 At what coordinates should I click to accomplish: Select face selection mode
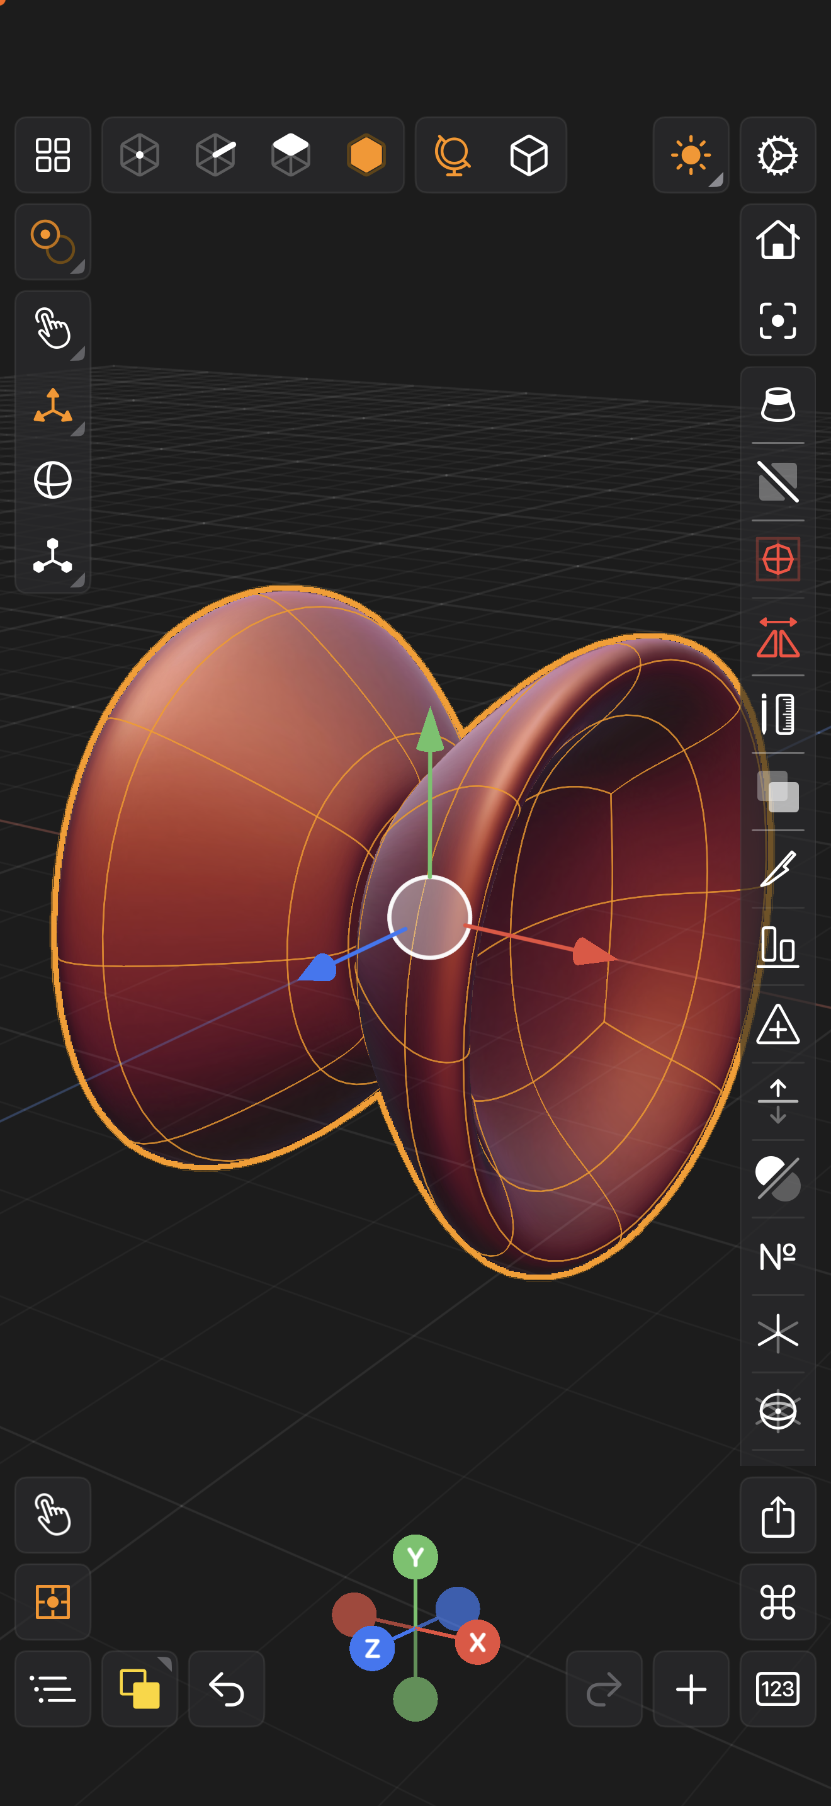(x=291, y=155)
